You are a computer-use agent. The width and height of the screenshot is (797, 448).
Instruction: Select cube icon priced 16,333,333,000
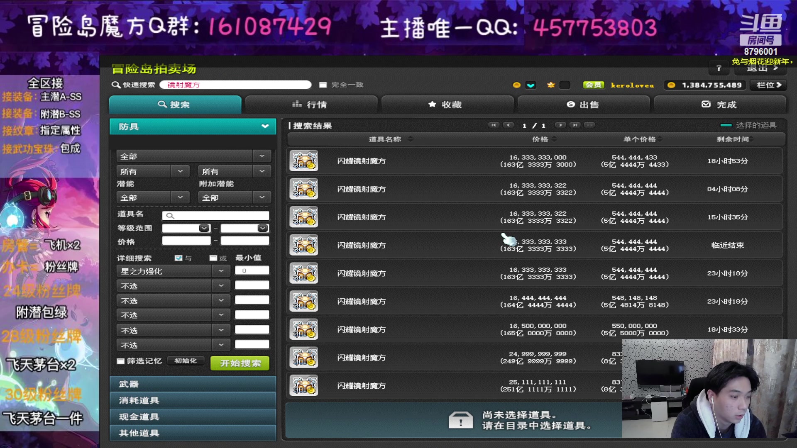pyautogui.click(x=304, y=161)
